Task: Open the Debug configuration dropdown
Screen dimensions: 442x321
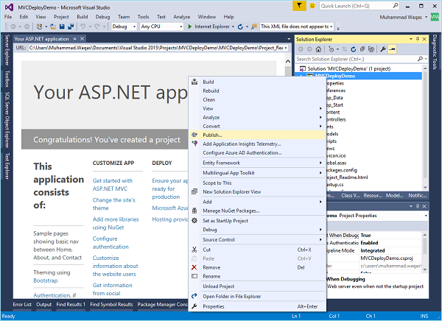Action: tap(122, 27)
